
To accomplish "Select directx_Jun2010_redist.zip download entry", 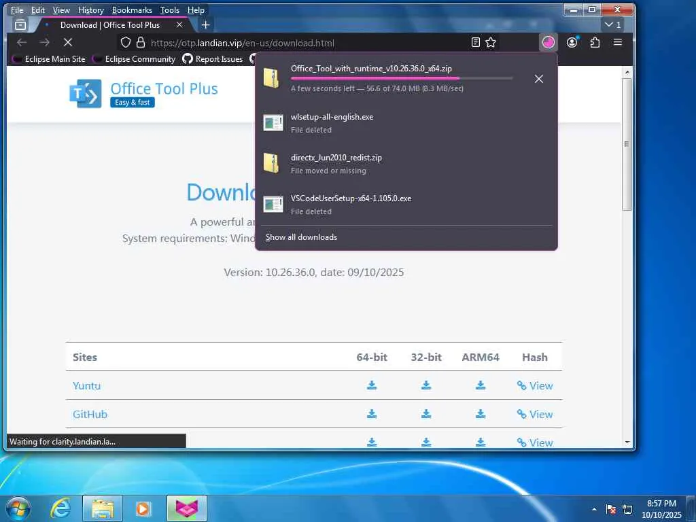I will coord(406,164).
